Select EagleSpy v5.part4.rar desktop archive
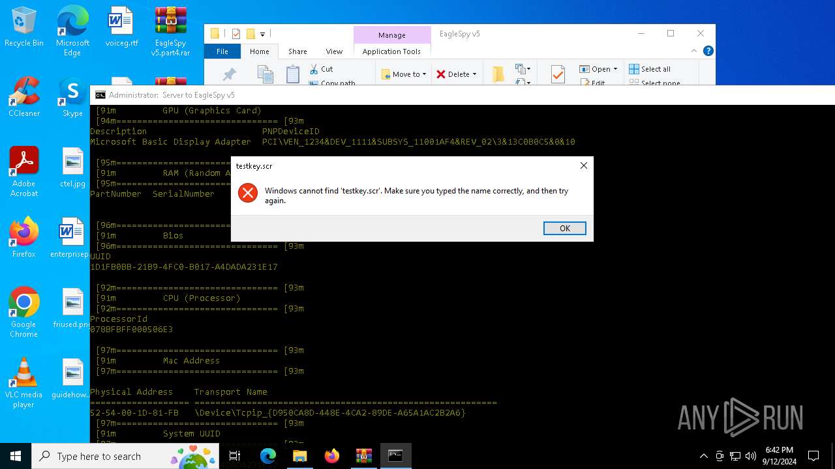This screenshot has width=835, height=469. pos(171,31)
